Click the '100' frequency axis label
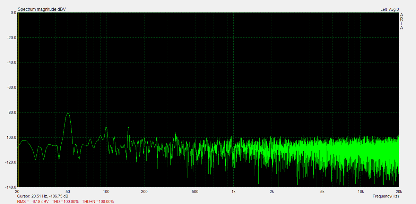The image size is (416, 204). (106, 192)
